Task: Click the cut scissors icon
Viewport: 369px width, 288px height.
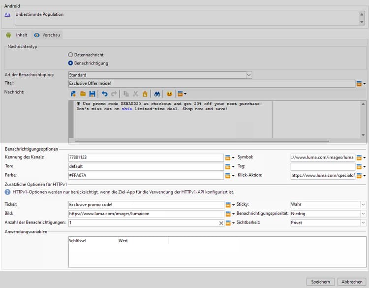Action: pyautogui.click(x=136, y=94)
